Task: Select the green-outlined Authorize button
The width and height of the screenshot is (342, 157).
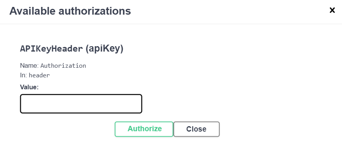Action: click(145, 129)
